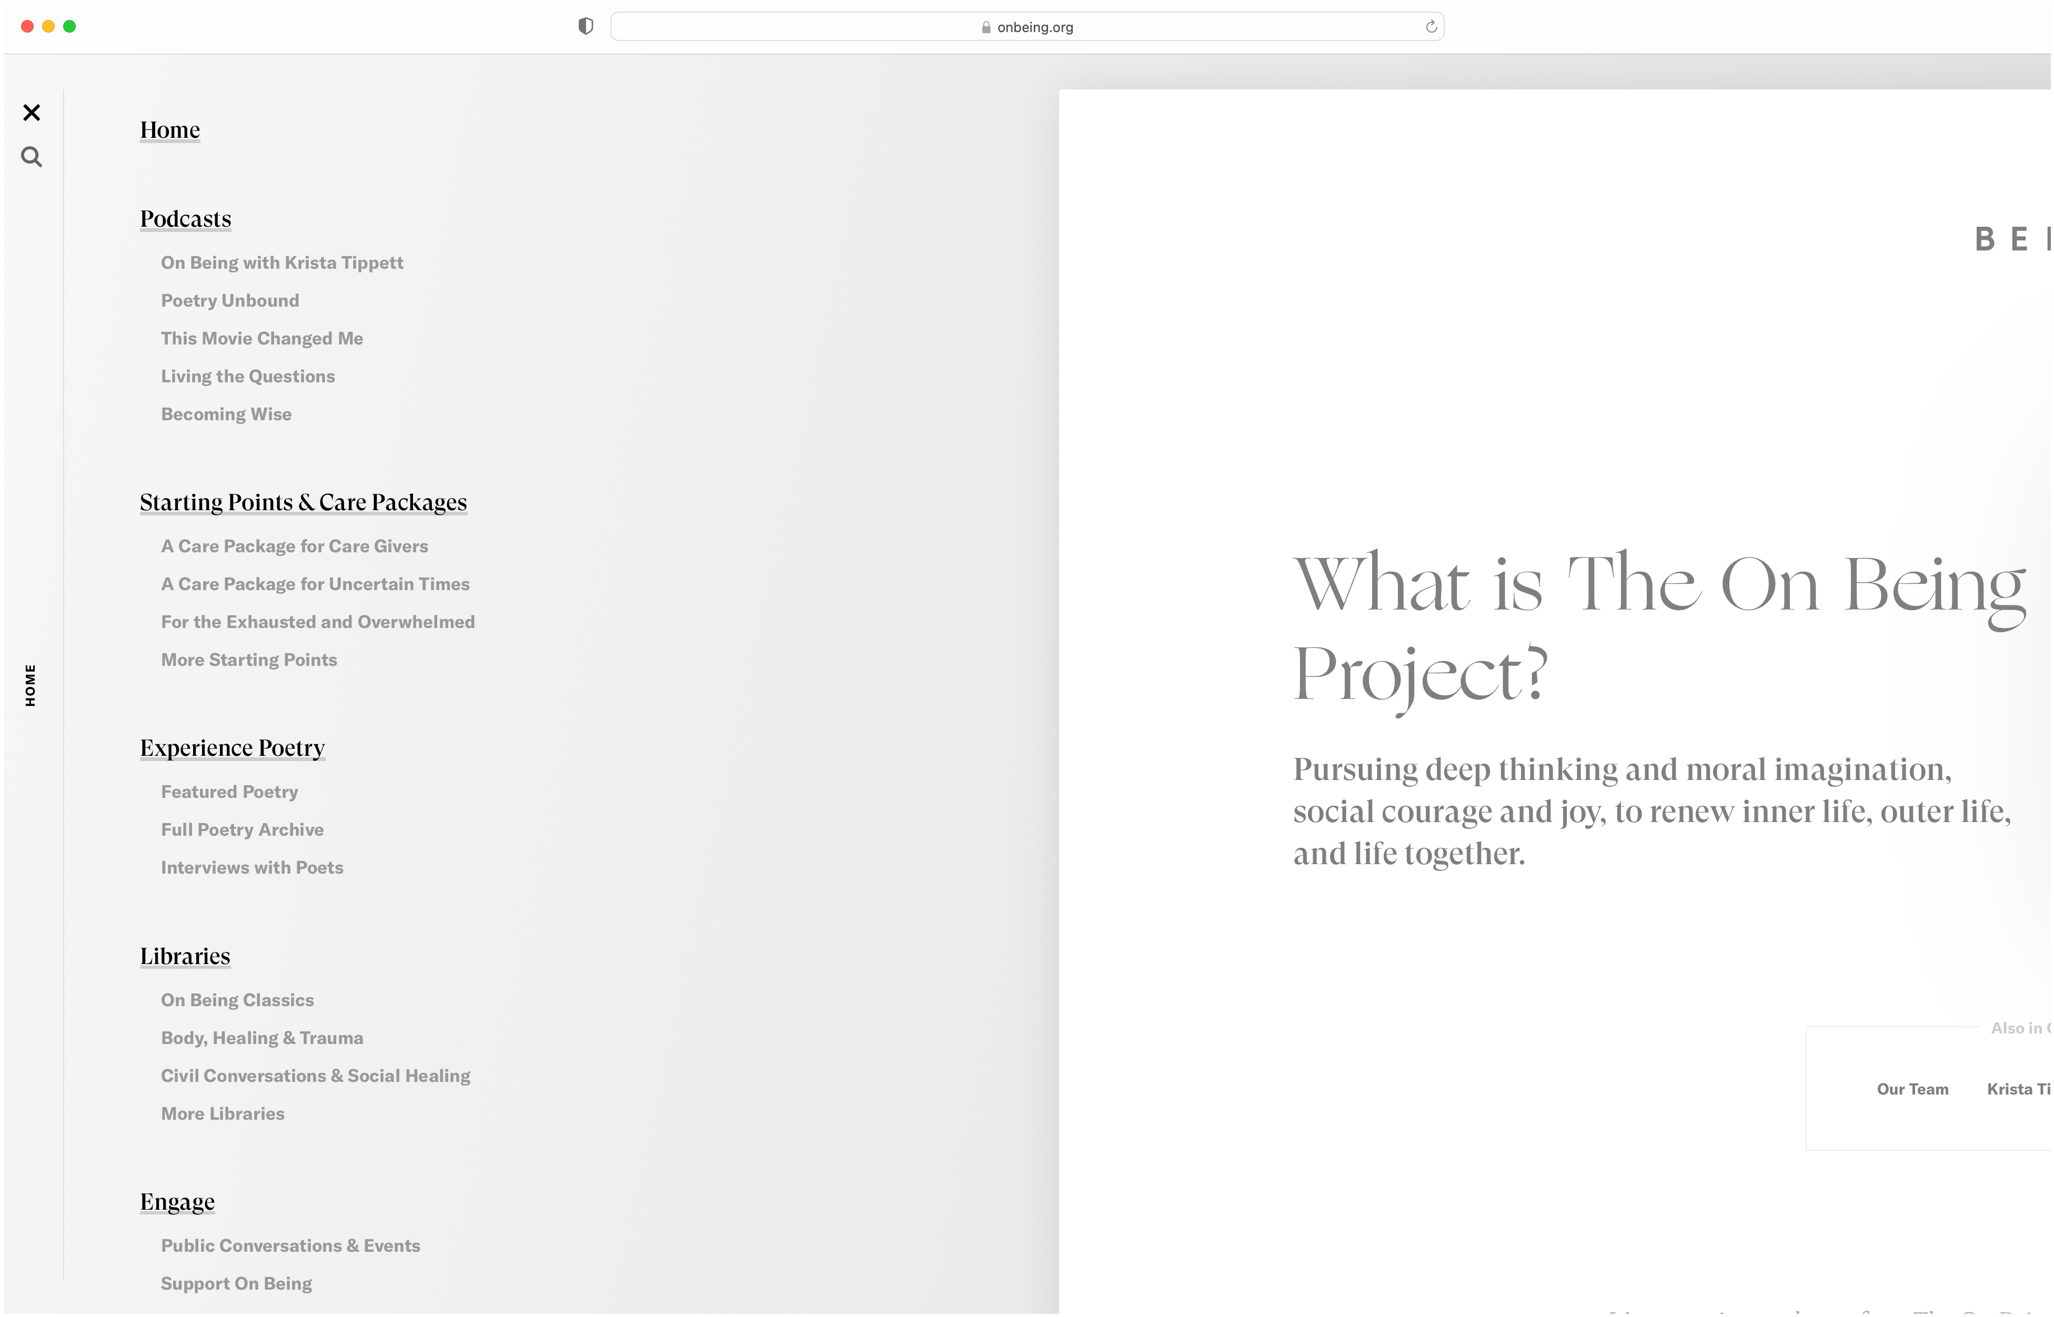Select This Movie Changed Me
Image resolution: width=2054 pixels, height=1317 pixels.
[x=262, y=339]
